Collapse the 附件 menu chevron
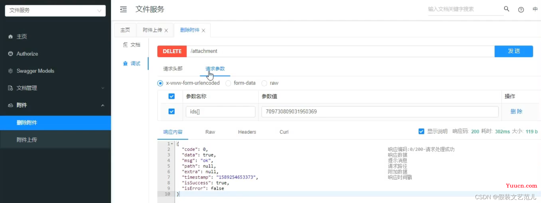Viewport: 541px width, 203px height. pyautogui.click(x=103, y=105)
